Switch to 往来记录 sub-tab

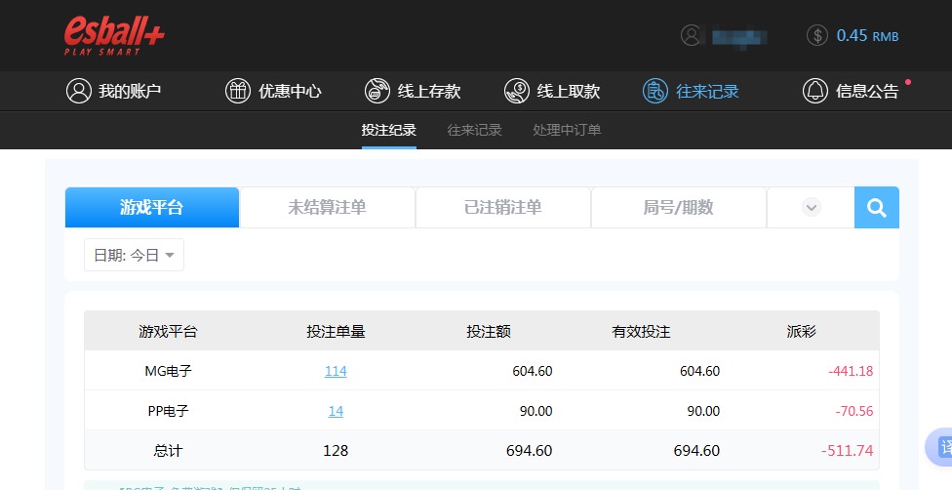tap(474, 130)
